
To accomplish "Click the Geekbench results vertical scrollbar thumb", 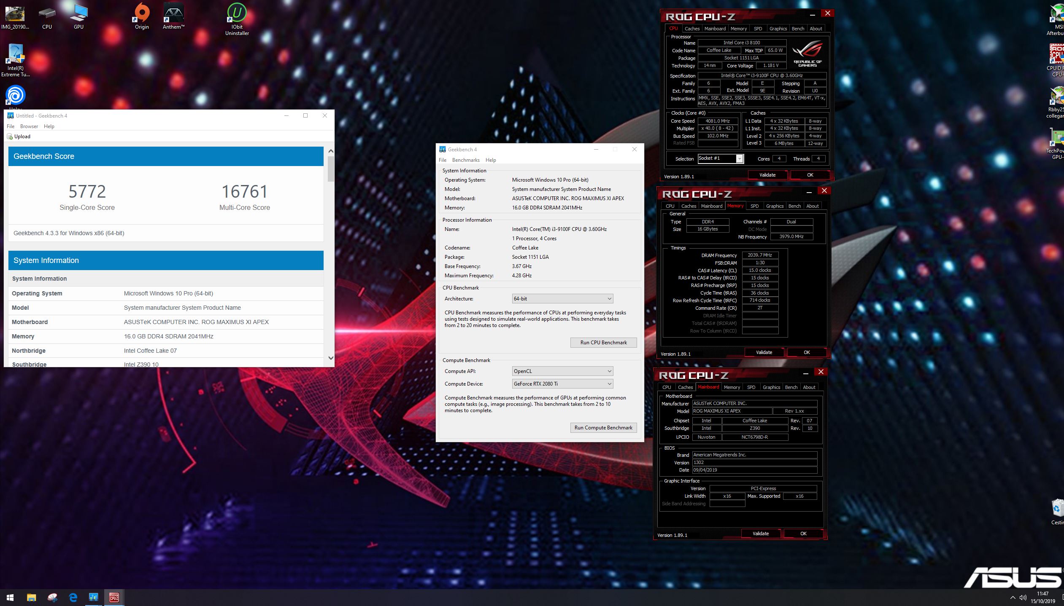I will point(331,169).
